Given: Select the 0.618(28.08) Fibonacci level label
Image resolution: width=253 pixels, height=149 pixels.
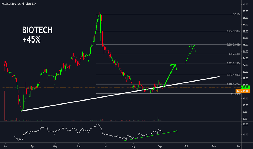Looking at the screenshot, I should [233, 45].
